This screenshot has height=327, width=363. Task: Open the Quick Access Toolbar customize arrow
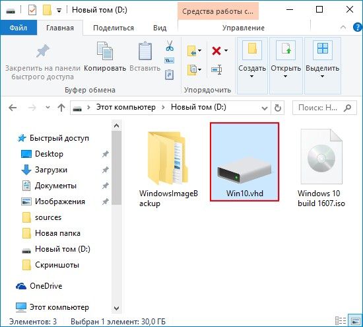point(59,11)
